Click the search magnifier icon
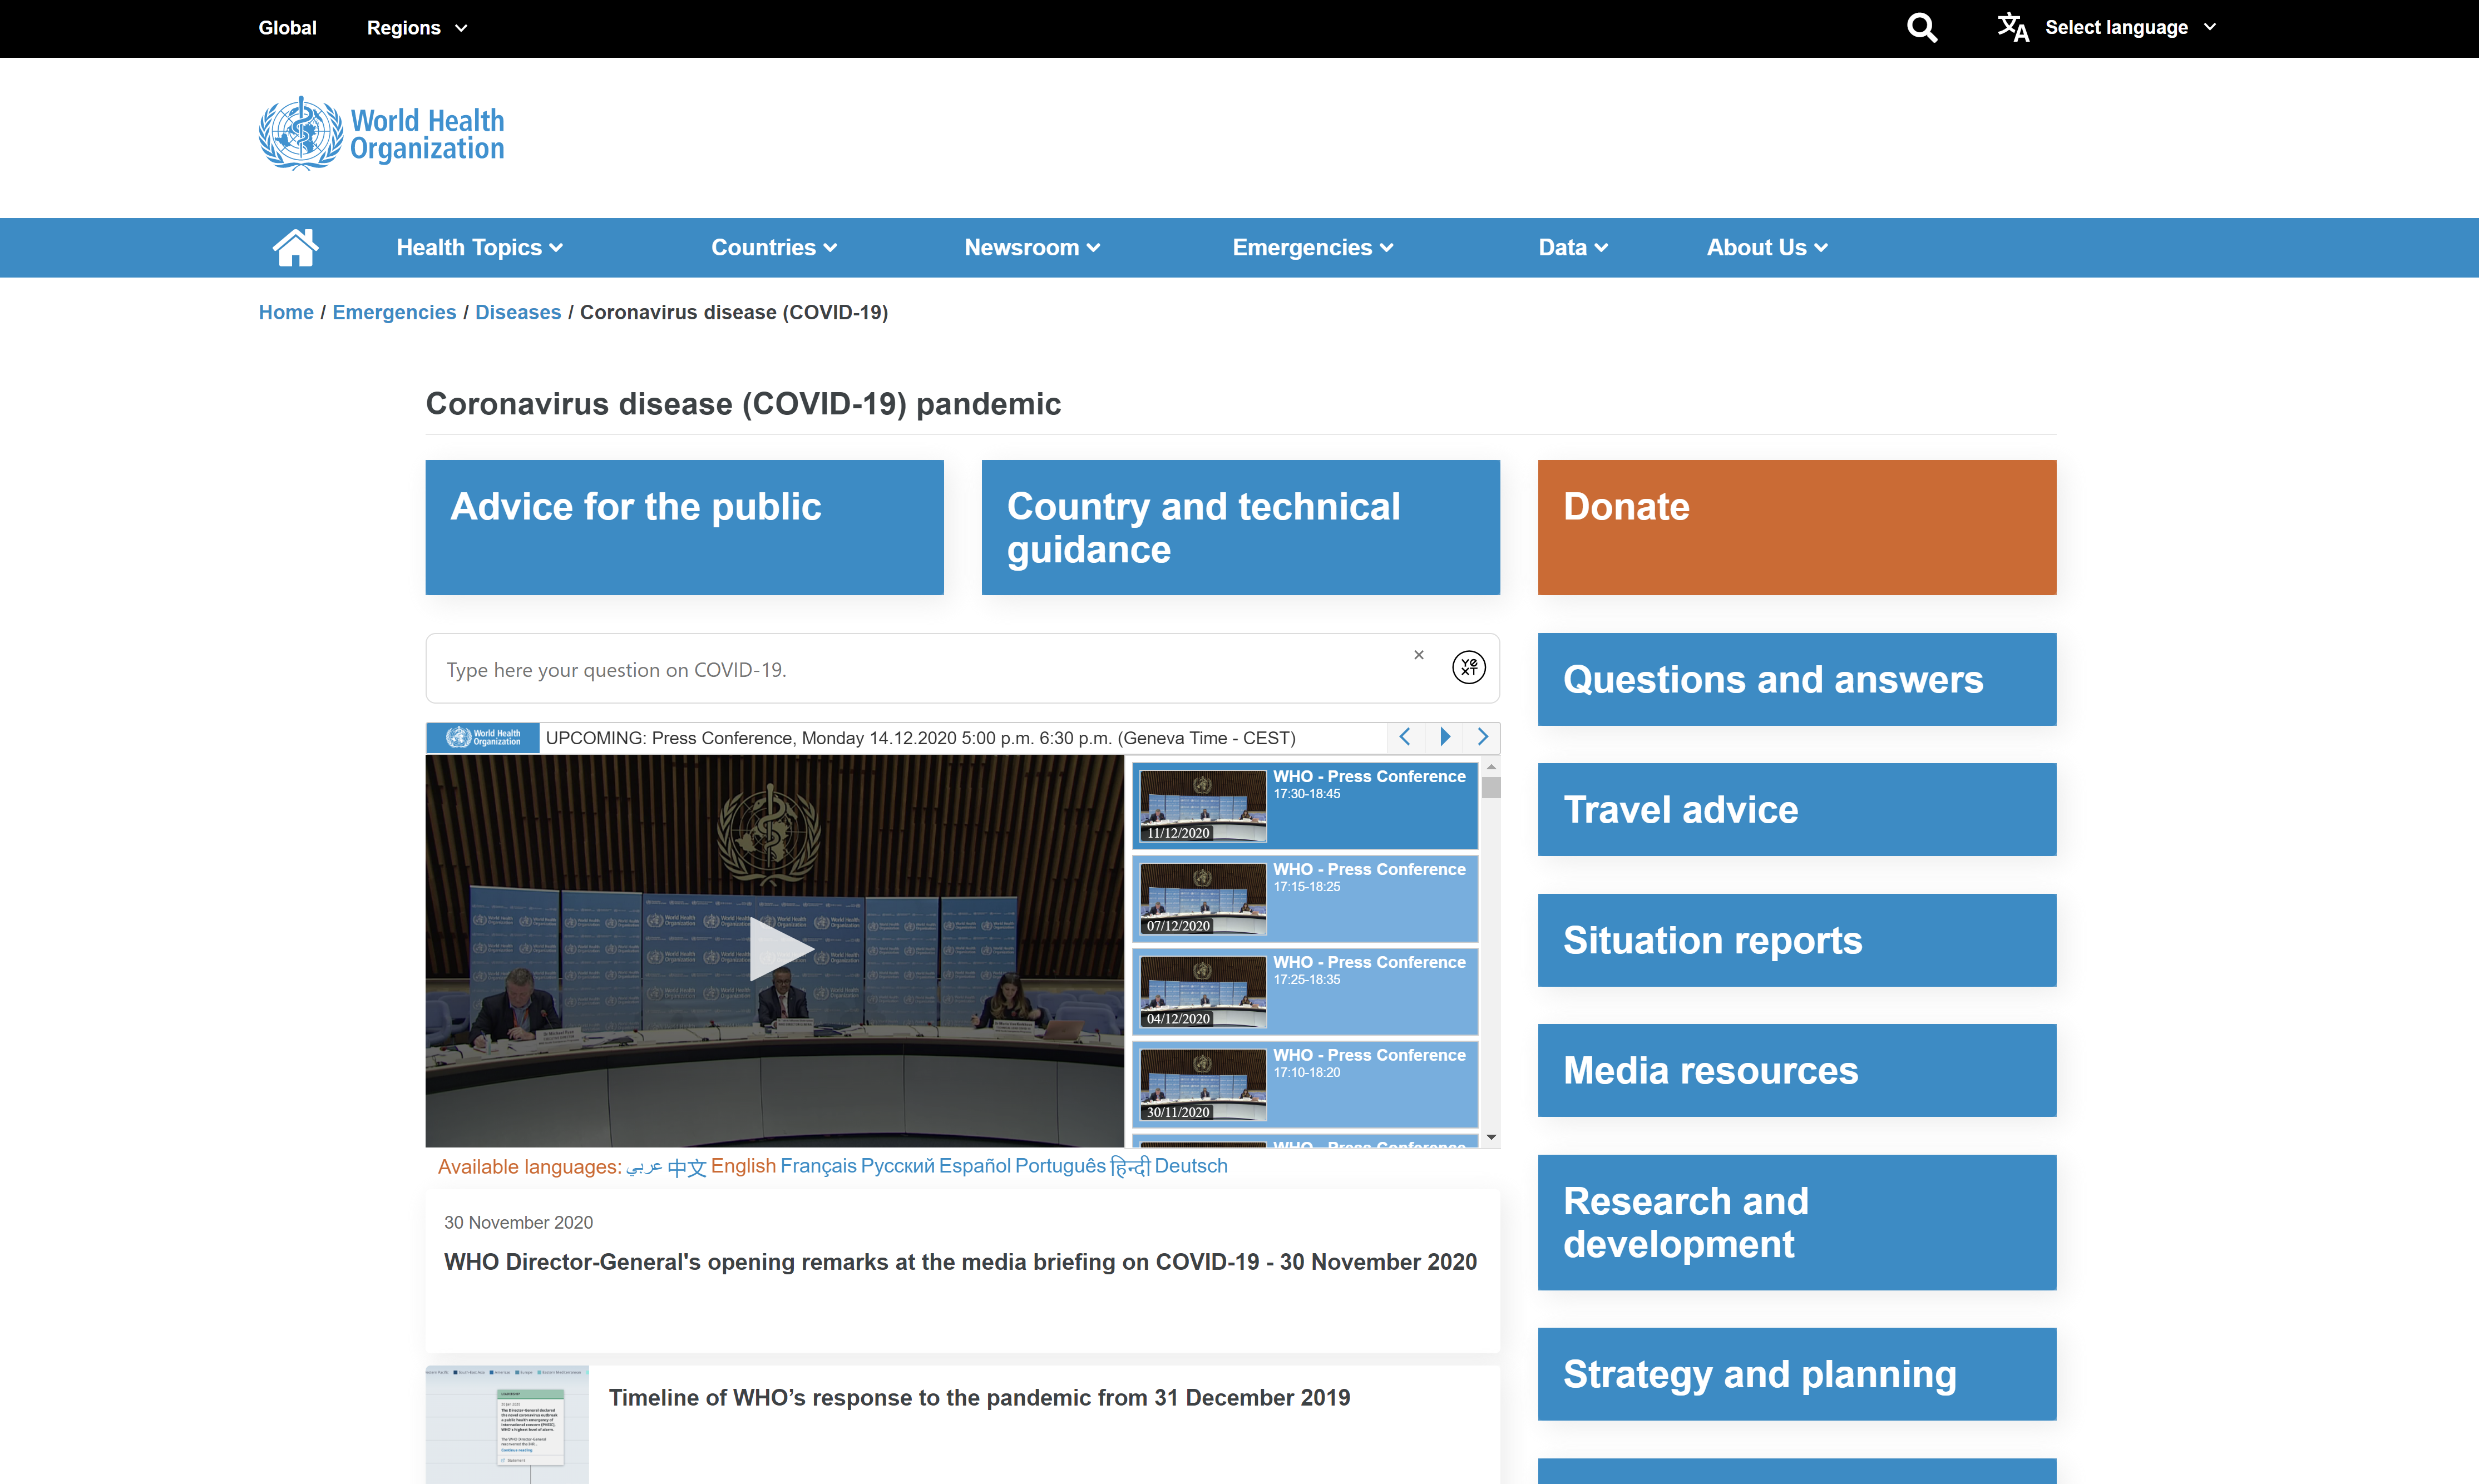 point(1921,27)
